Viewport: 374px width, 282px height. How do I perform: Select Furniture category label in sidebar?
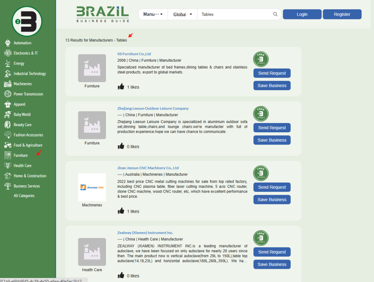click(x=21, y=155)
